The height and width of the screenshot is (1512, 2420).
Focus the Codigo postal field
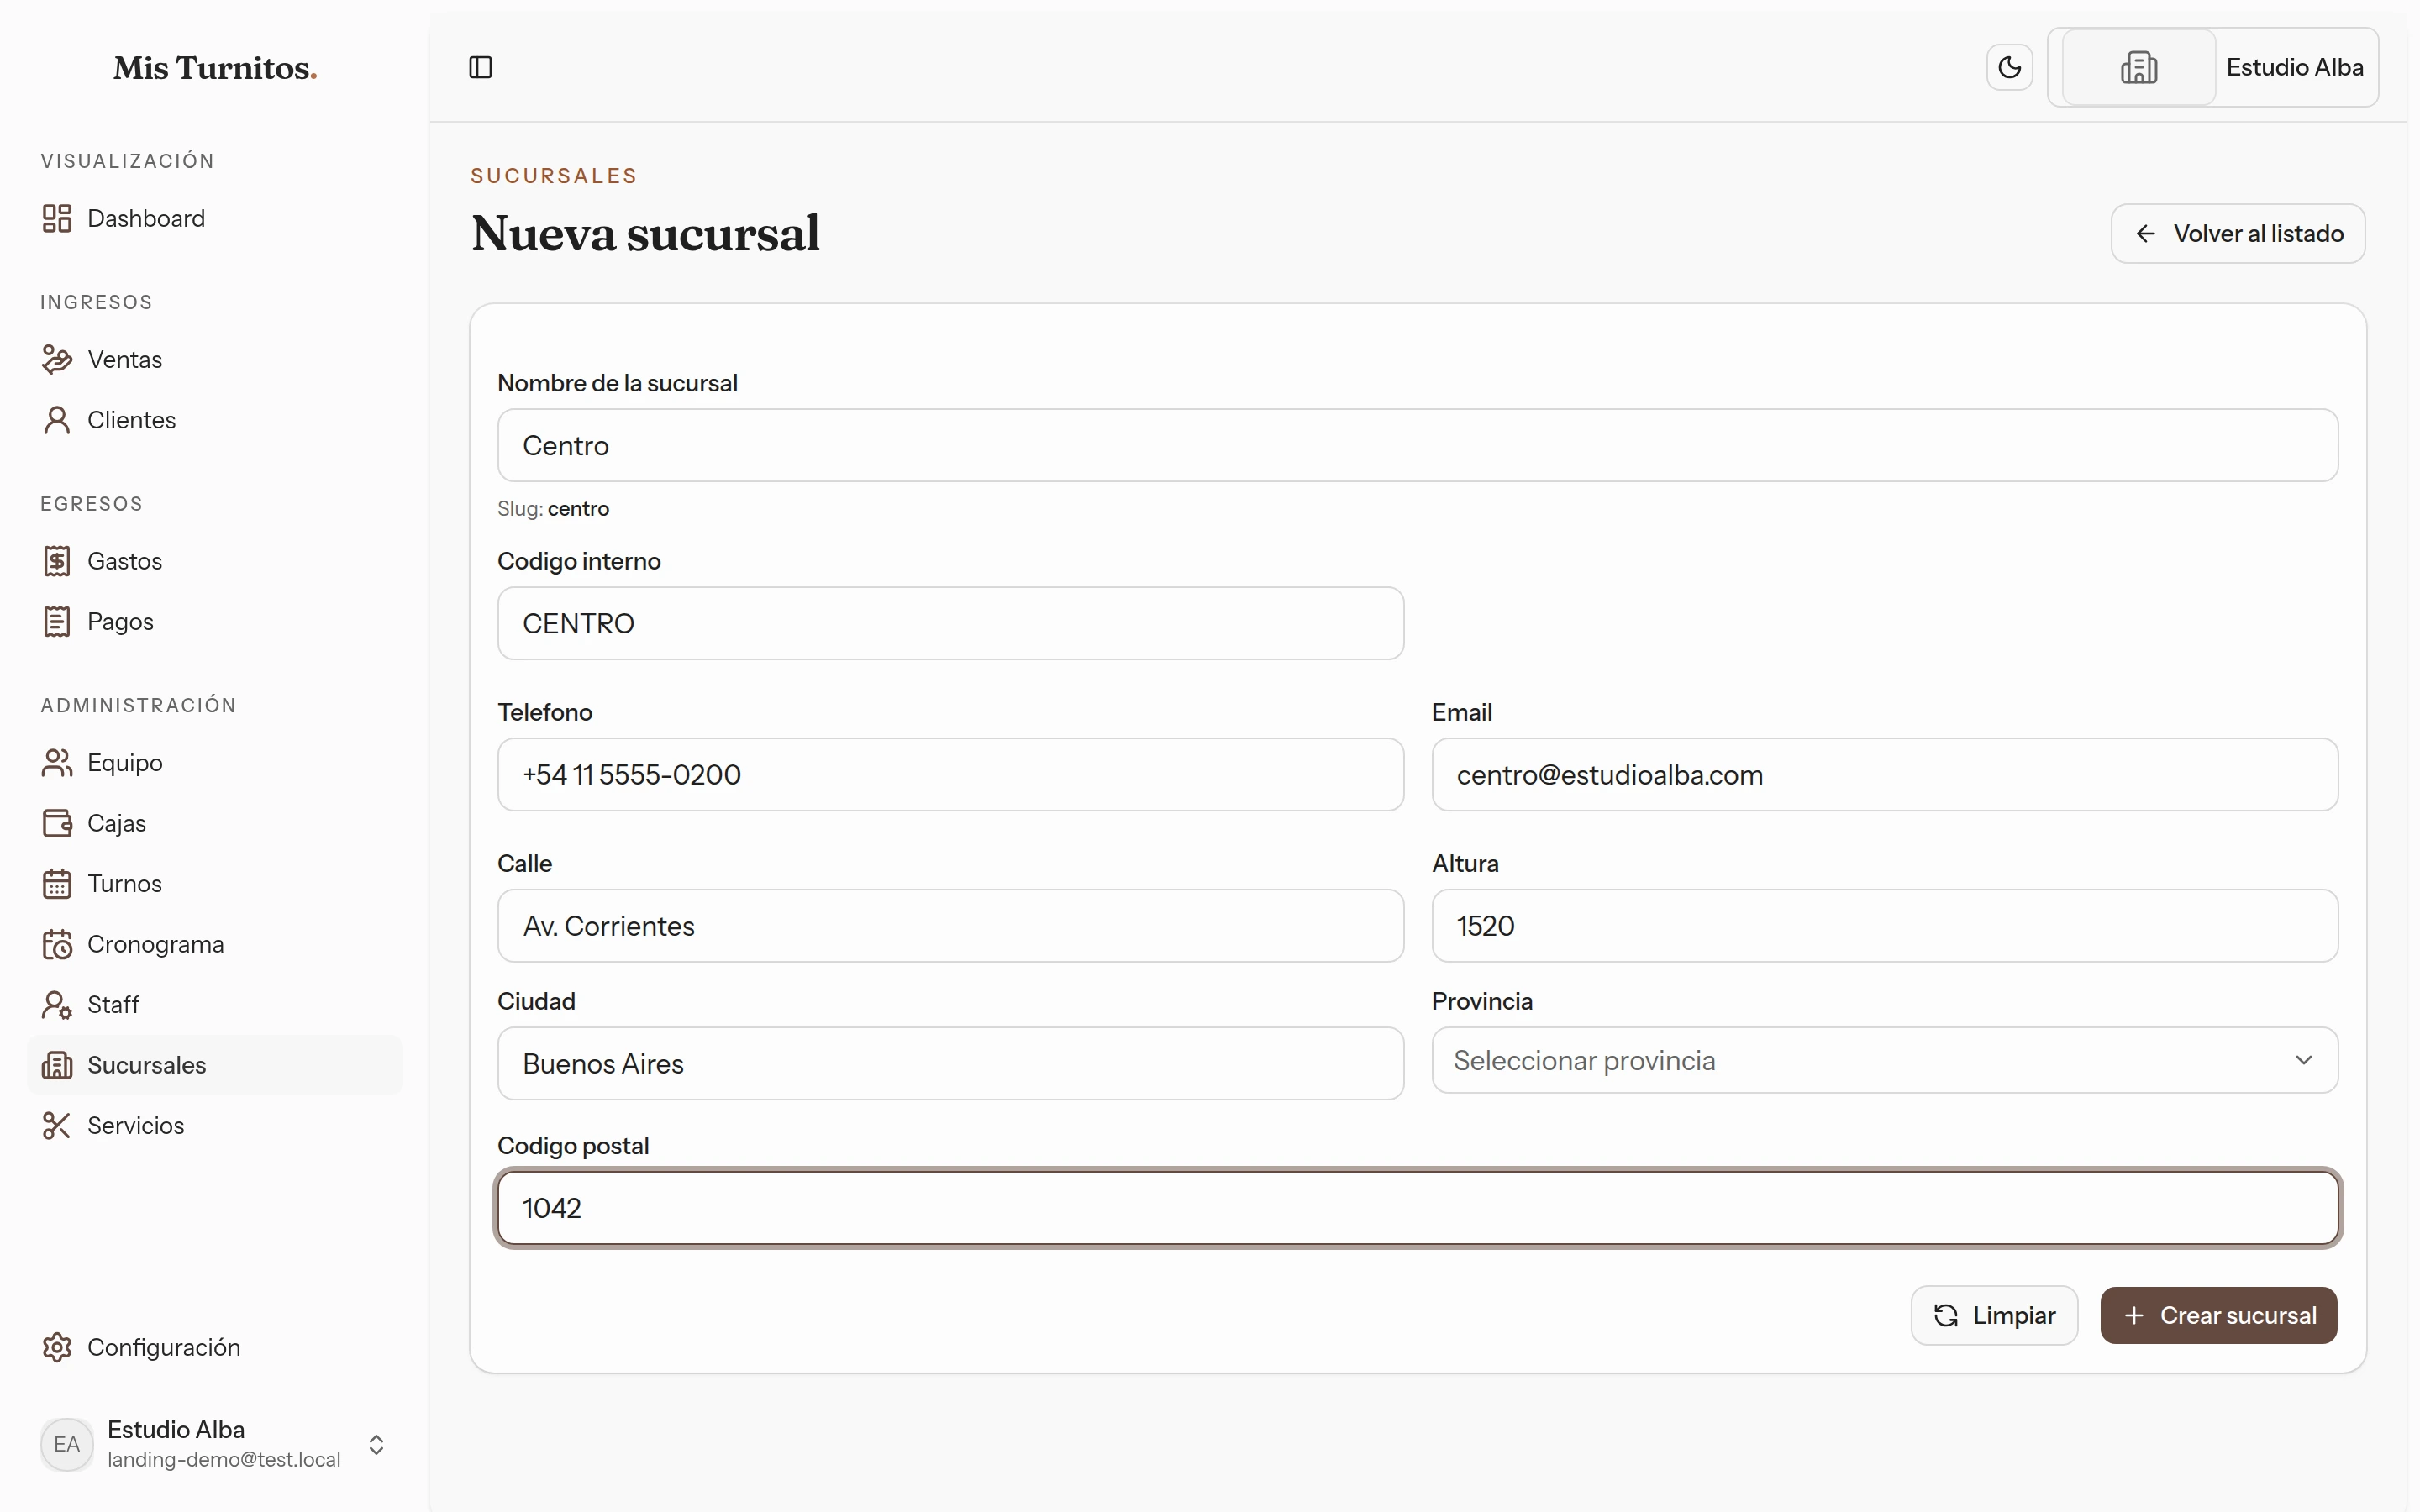1417,1208
